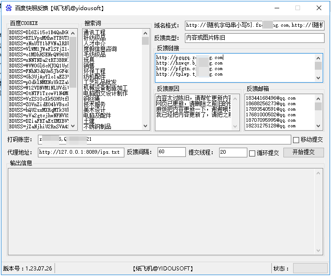
Task: Click feedback link http://tplwp
Action: click(190, 74)
